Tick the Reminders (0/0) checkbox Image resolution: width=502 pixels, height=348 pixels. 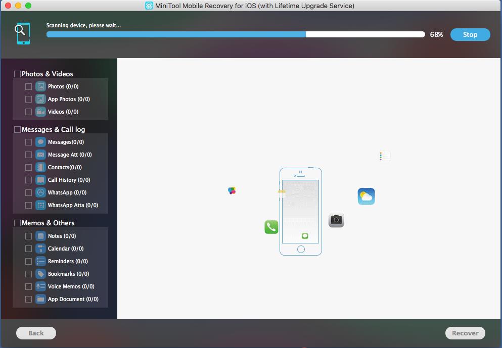28,261
